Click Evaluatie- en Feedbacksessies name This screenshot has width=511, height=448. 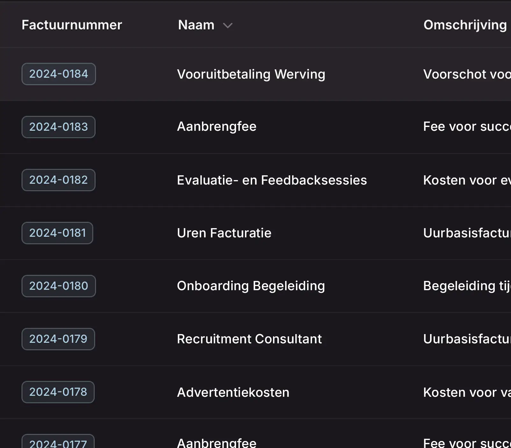coord(272,180)
